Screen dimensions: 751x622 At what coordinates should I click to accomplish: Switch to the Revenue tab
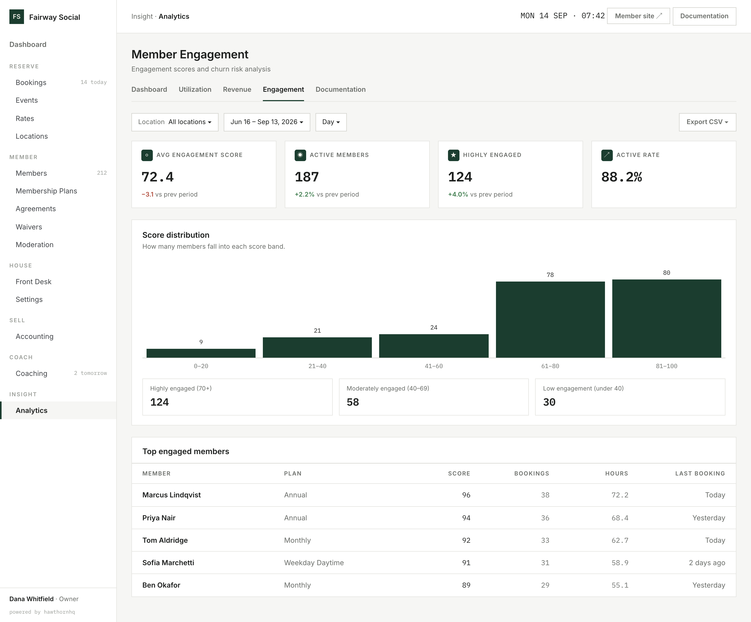tap(237, 89)
